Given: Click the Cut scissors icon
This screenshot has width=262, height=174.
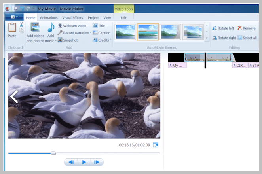Looking at the screenshot, I should point(21,25).
